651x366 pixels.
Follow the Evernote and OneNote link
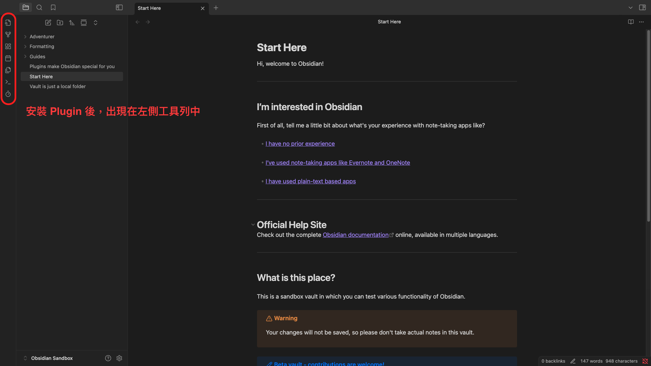pyautogui.click(x=338, y=163)
